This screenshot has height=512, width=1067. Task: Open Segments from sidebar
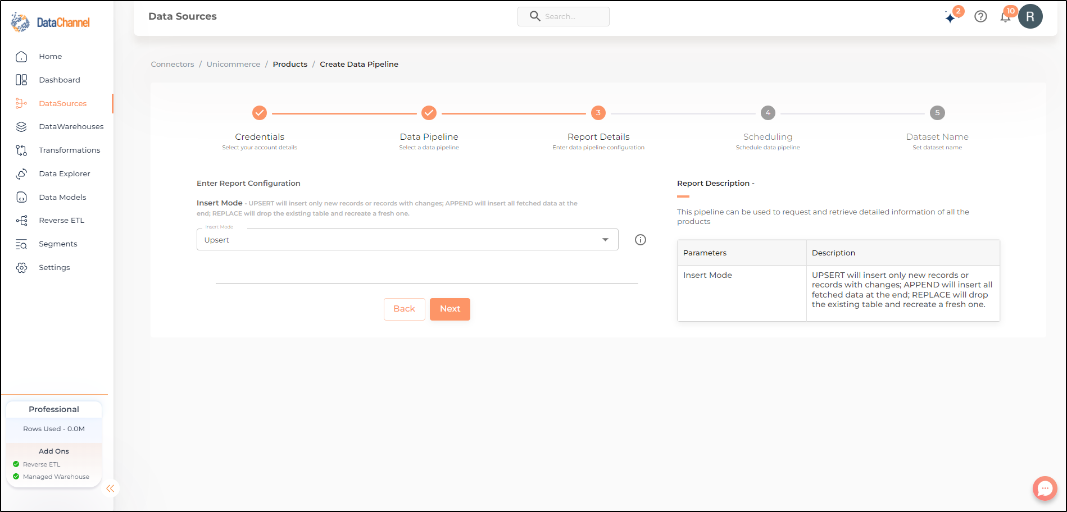58,244
